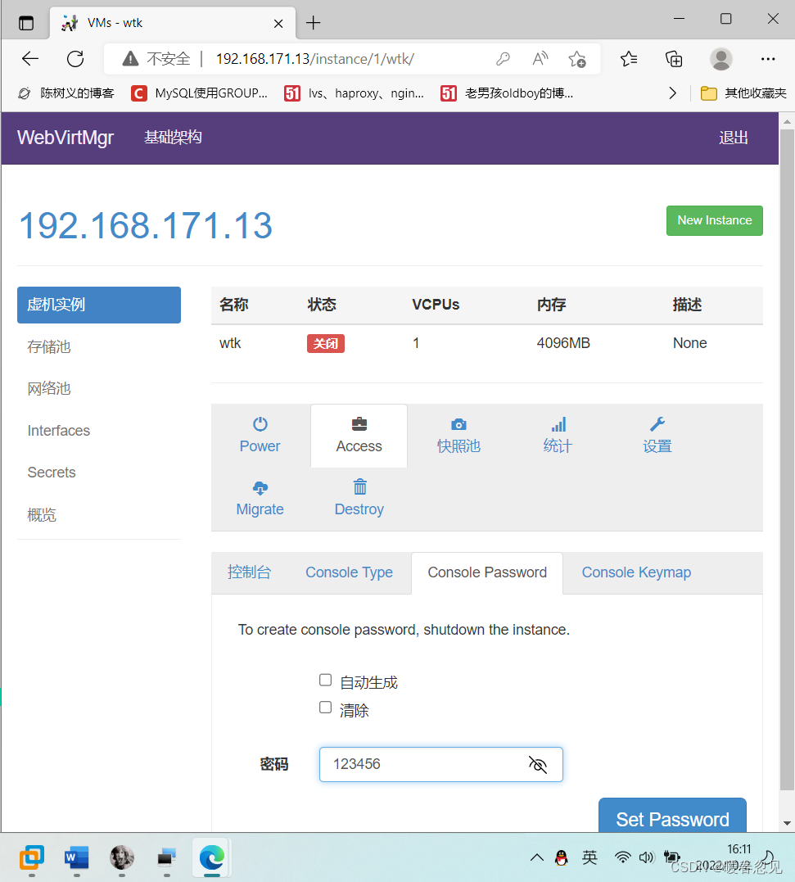Open the WebVirtMgr home link
The image size is (795, 882).
click(65, 138)
